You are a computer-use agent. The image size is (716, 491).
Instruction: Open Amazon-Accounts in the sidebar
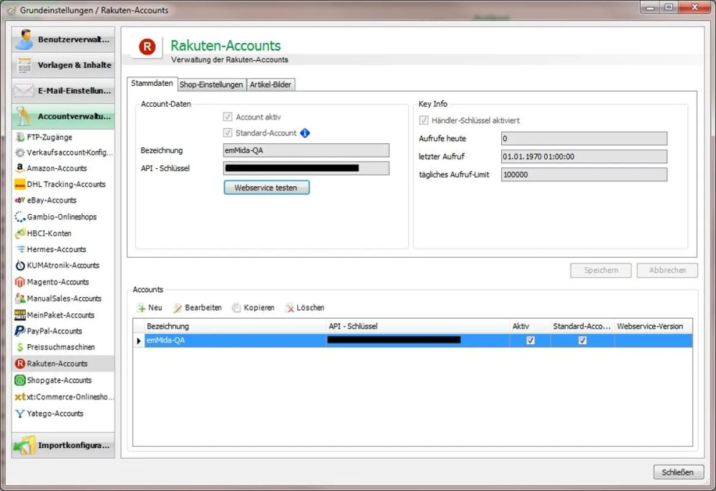pyautogui.click(x=57, y=168)
